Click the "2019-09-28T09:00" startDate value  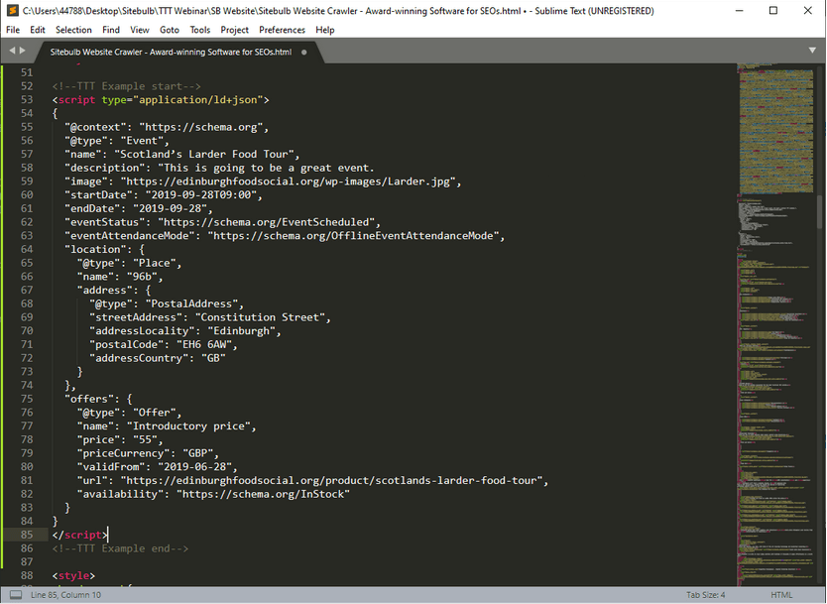click(201, 195)
